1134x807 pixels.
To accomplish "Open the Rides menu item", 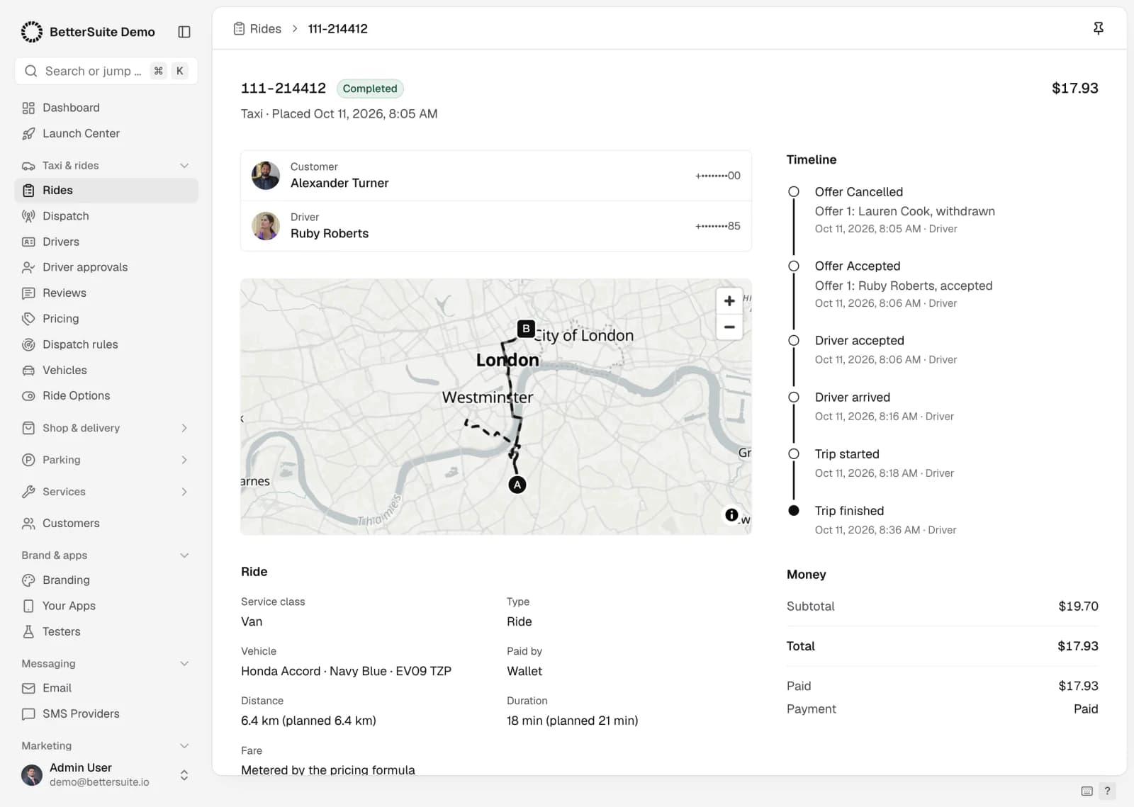I will [106, 190].
